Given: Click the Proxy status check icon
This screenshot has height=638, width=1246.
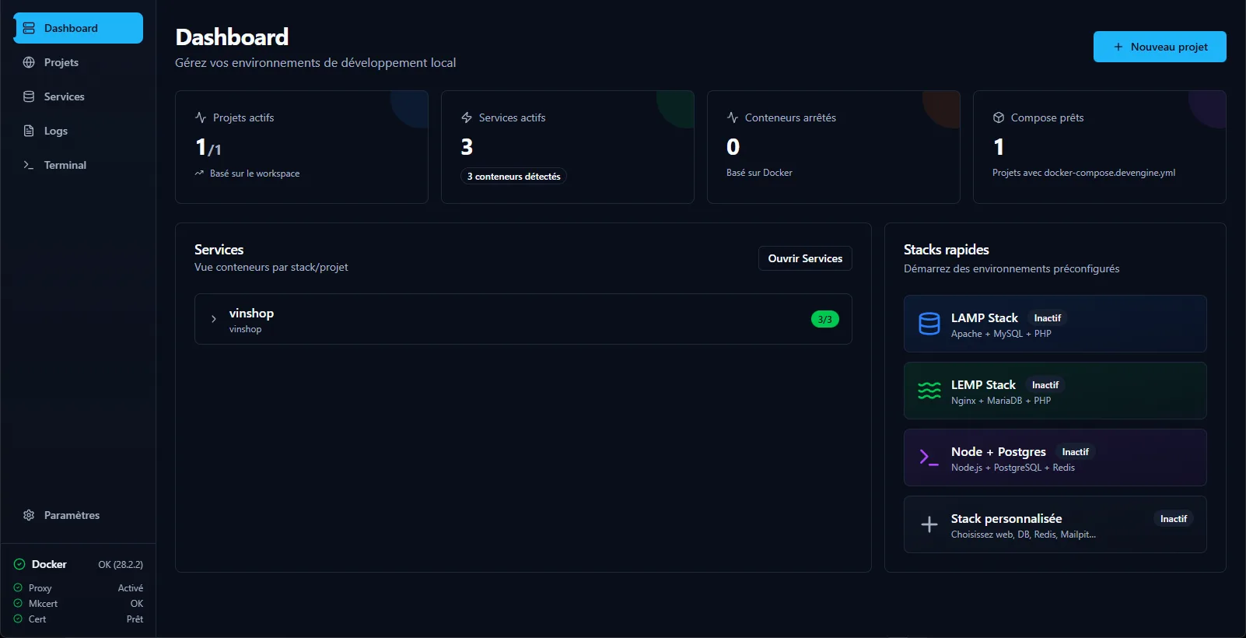Looking at the screenshot, I should [x=18, y=587].
